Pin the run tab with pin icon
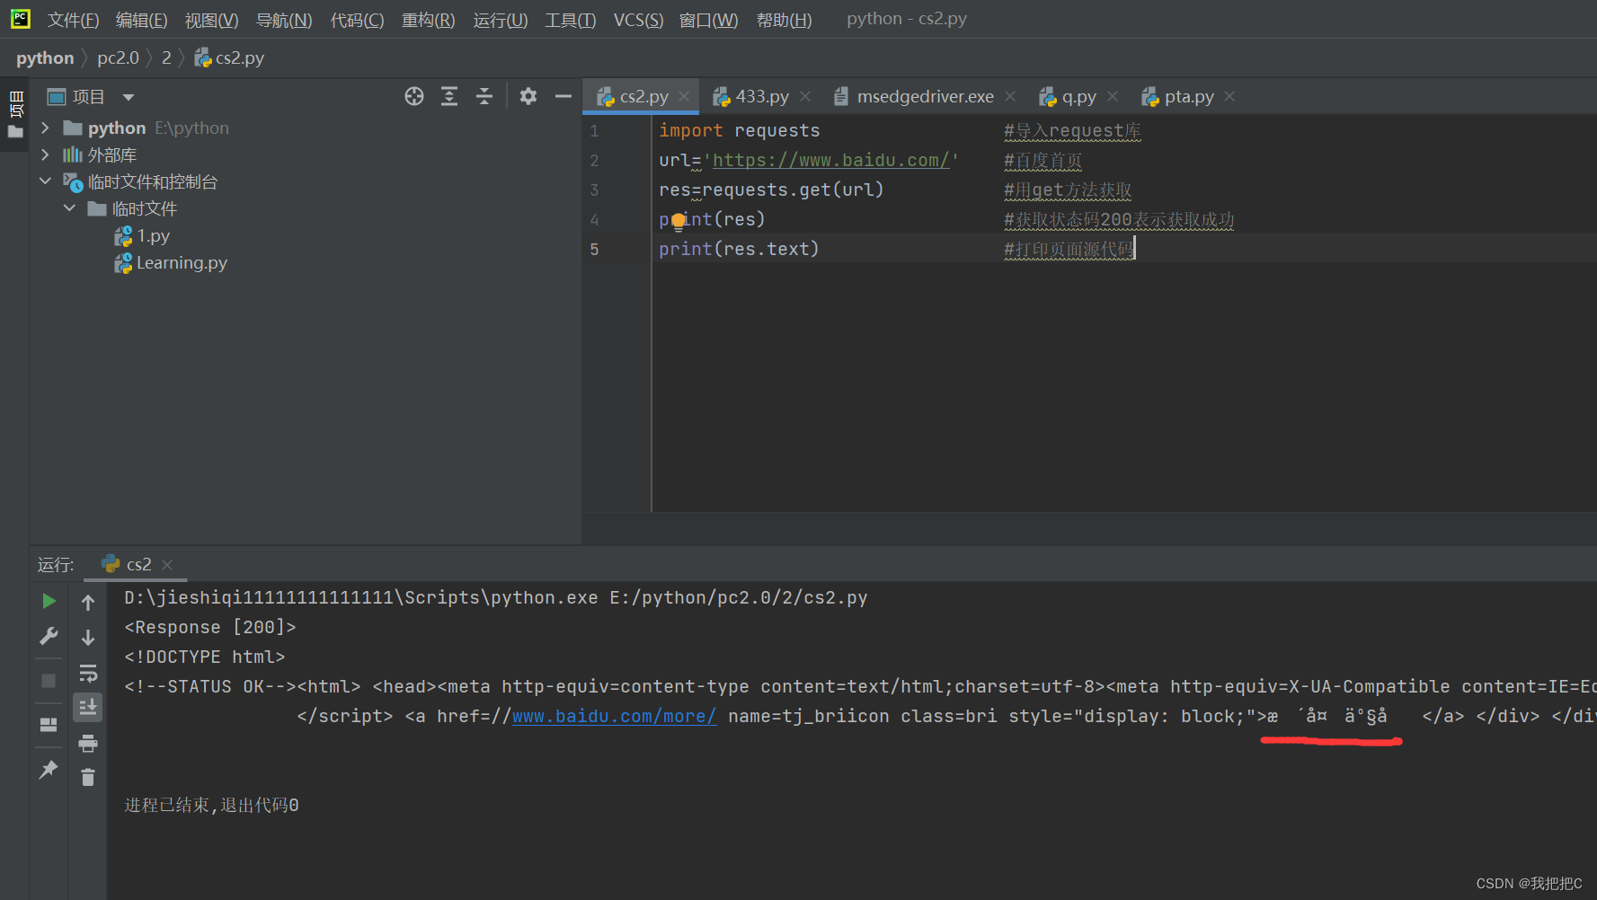 [49, 770]
